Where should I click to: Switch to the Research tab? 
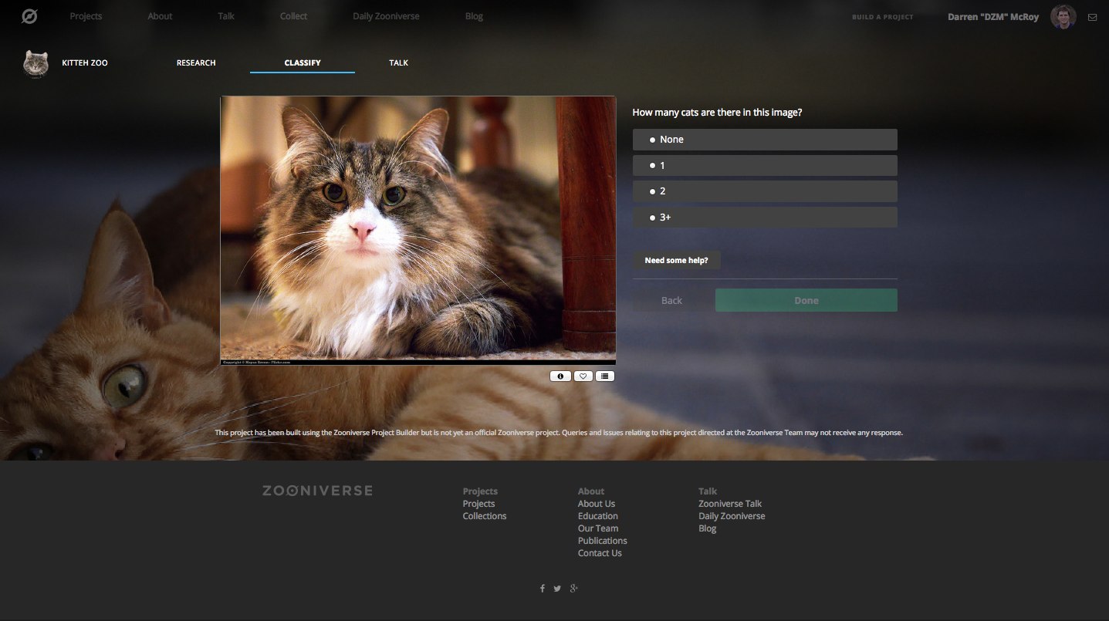point(196,62)
